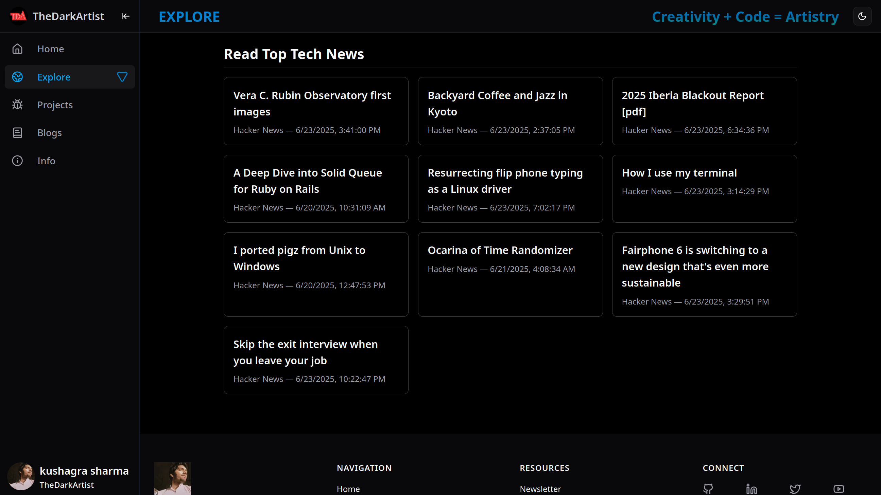Click footer Home navigation link
Image resolution: width=881 pixels, height=495 pixels.
coord(348,489)
